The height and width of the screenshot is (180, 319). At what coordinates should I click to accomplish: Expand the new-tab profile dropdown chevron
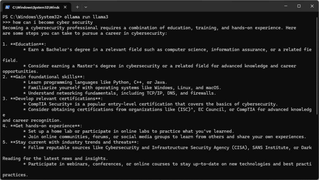(86, 7)
